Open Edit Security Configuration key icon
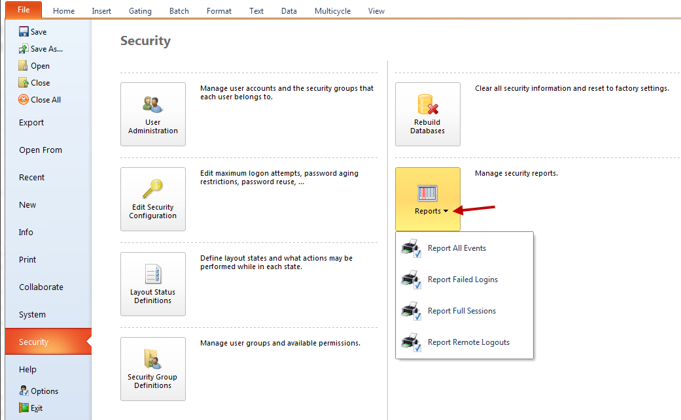The height and width of the screenshot is (420, 681). (x=152, y=189)
